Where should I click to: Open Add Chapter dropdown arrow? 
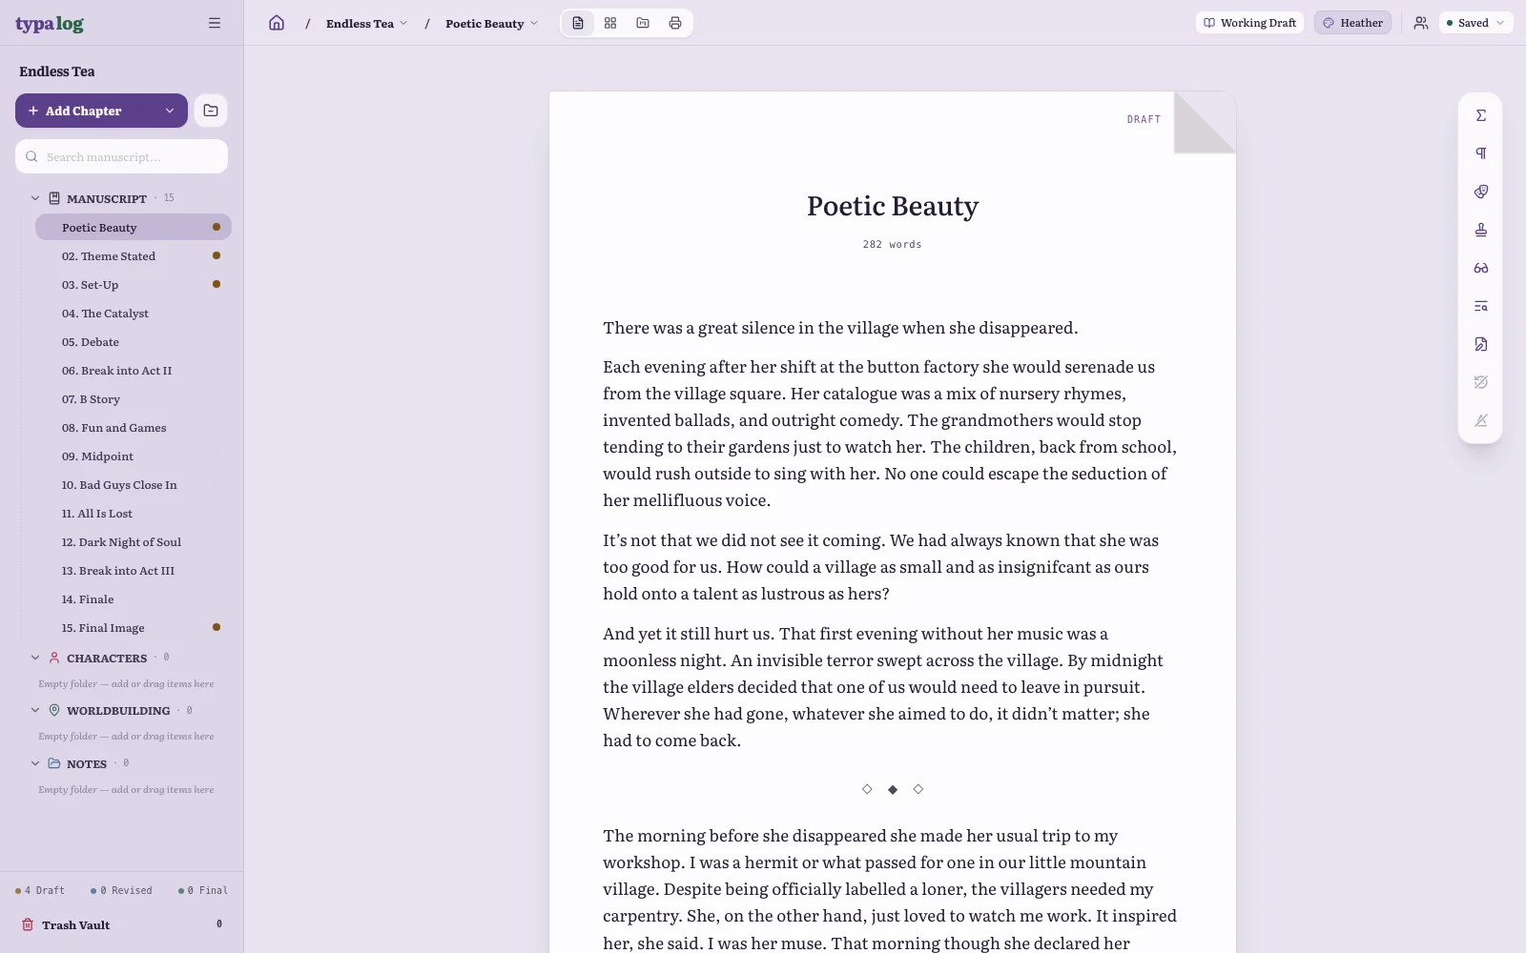coord(170,111)
